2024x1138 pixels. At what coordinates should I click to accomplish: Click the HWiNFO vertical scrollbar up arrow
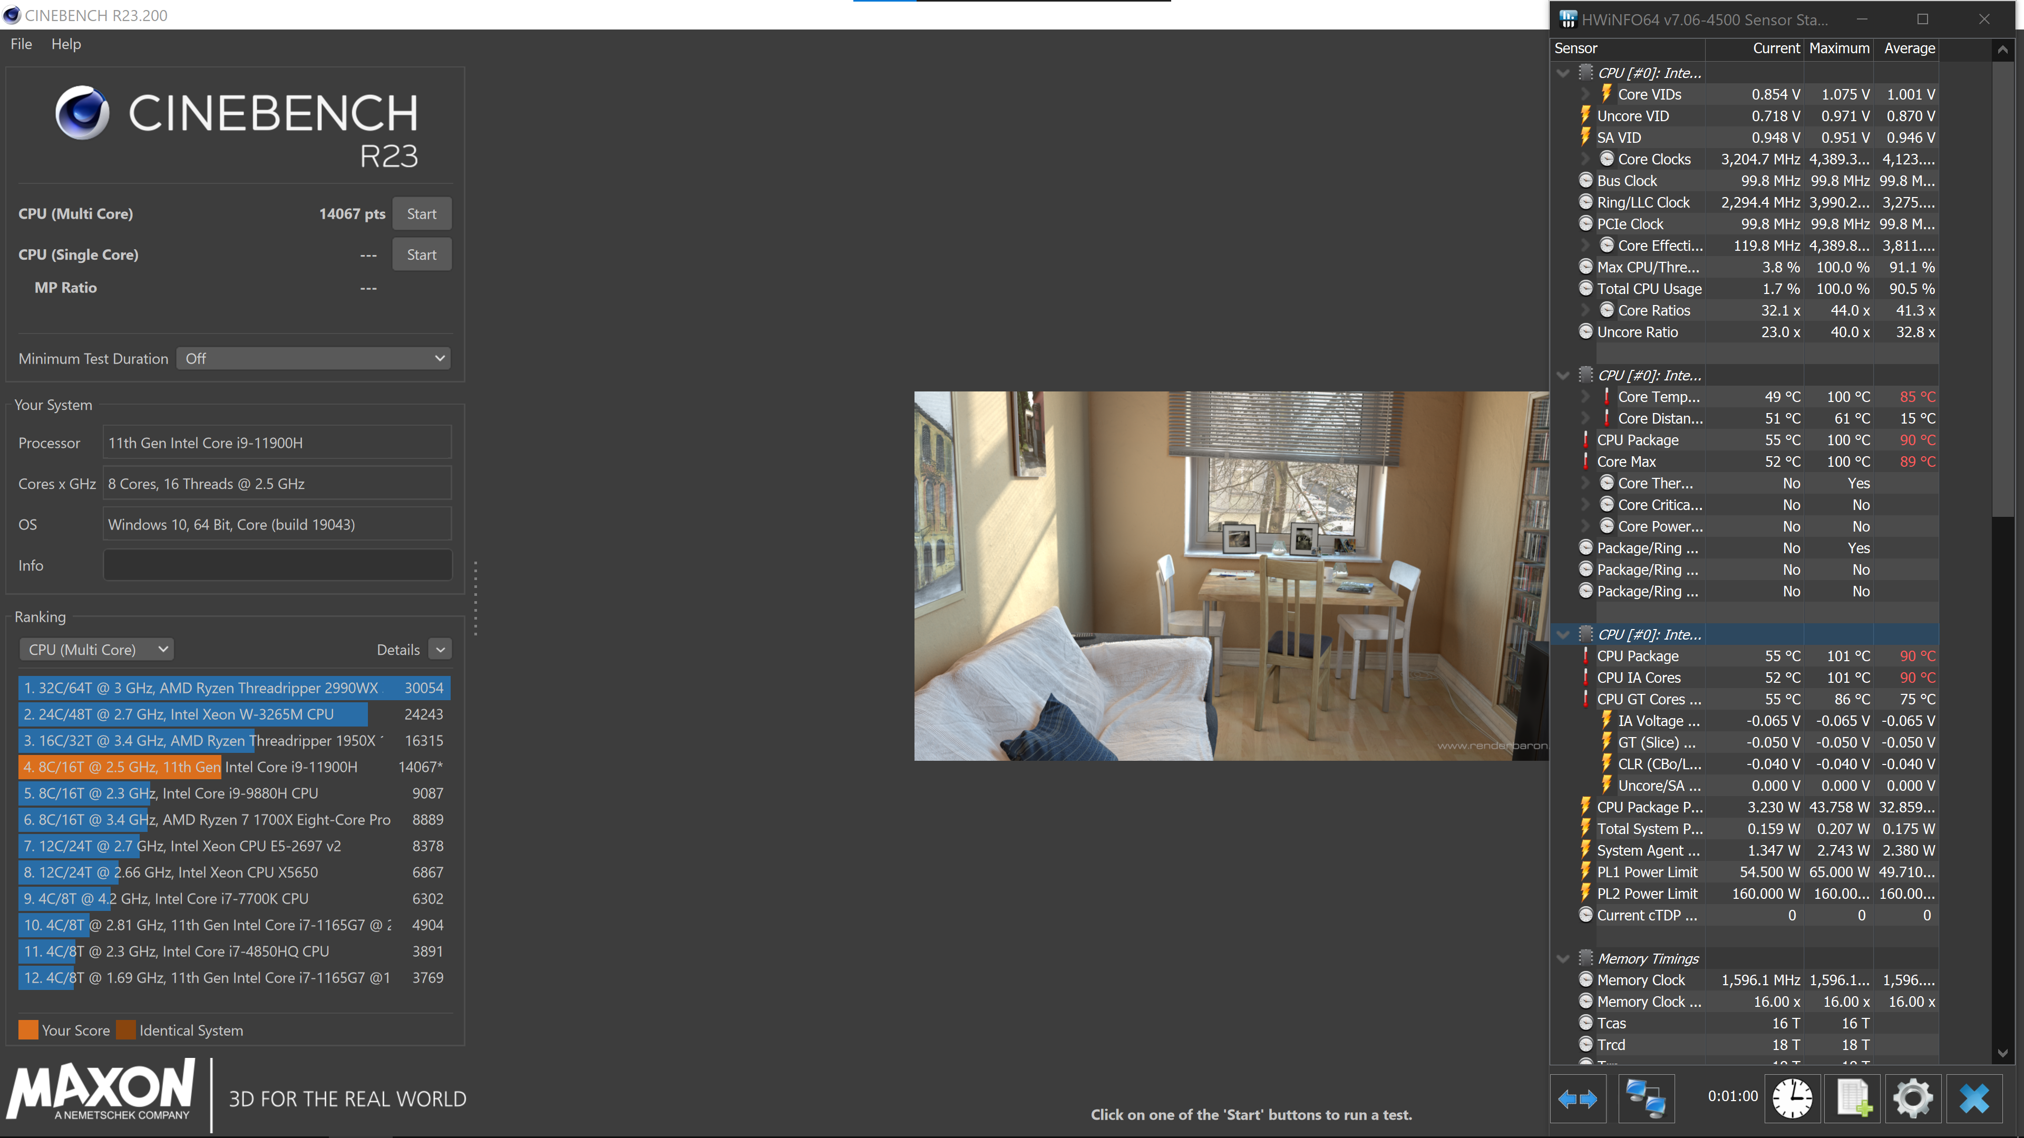click(2003, 50)
